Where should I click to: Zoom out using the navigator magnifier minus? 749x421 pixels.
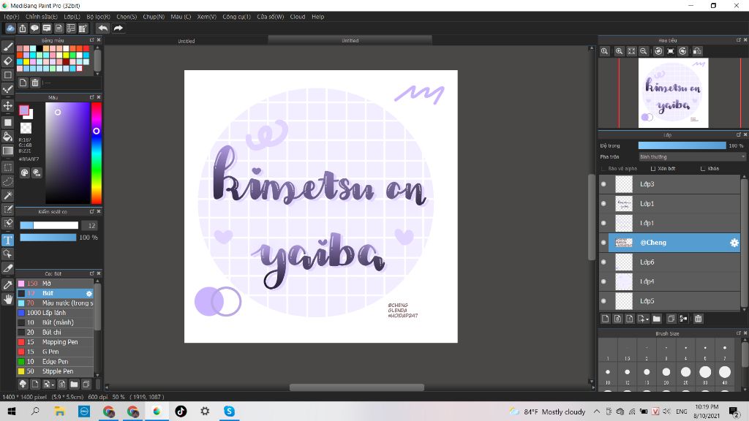coord(644,51)
